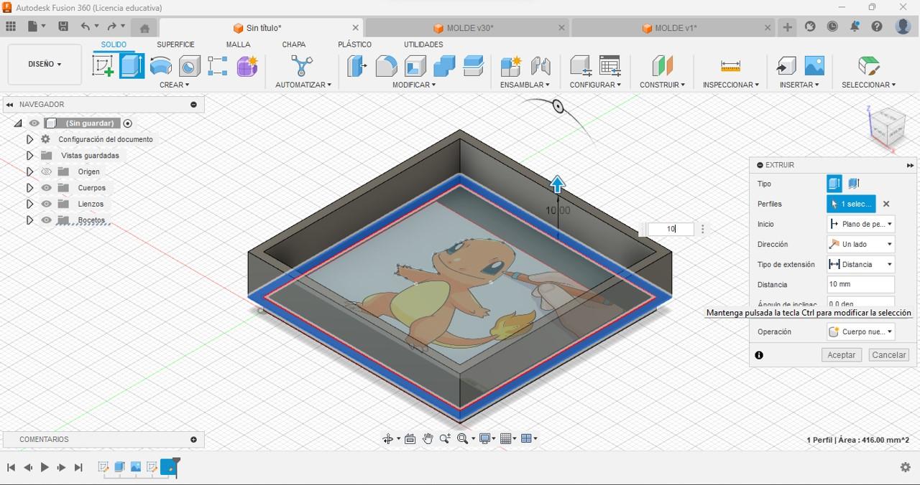Screen dimensions: 920x485
Task: Click the Offset Plane construct icon
Action: (662, 66)
